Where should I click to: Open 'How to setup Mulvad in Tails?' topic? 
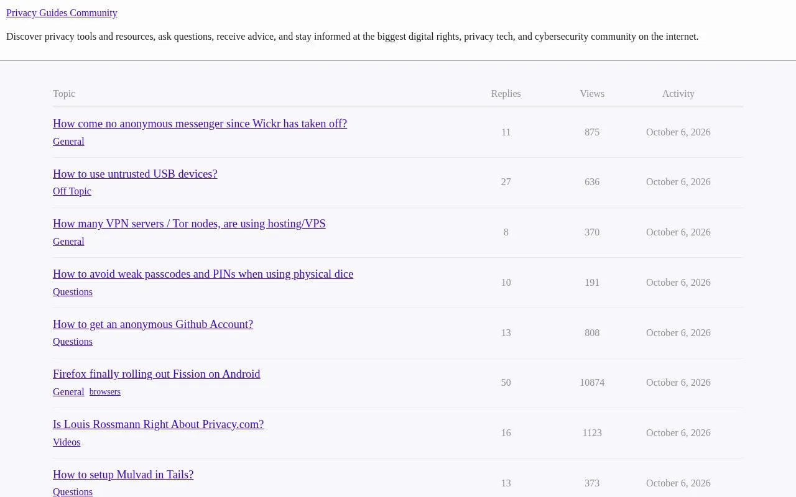click(x=123, y=475)
